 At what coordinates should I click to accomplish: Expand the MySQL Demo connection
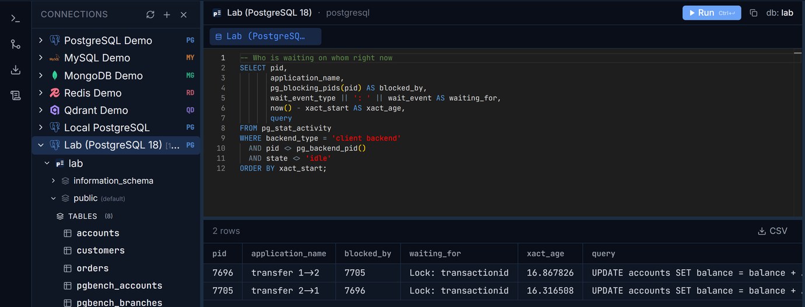pyautogui.click(x=40, y=58)
